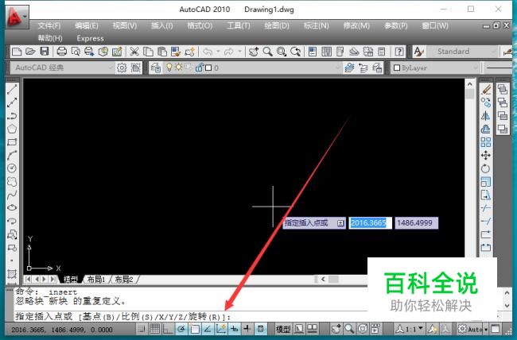
Task: Open the 绘图(D) menu
Action: coord(277,25)
